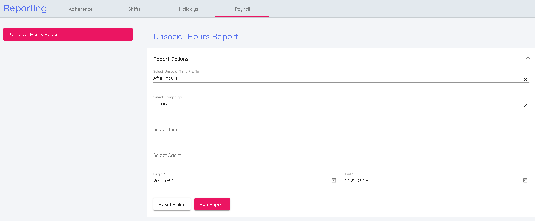Open the Select Unsocial Time Profile dropdown
This screenshot has height=221, width=535.
pos(337,78)
